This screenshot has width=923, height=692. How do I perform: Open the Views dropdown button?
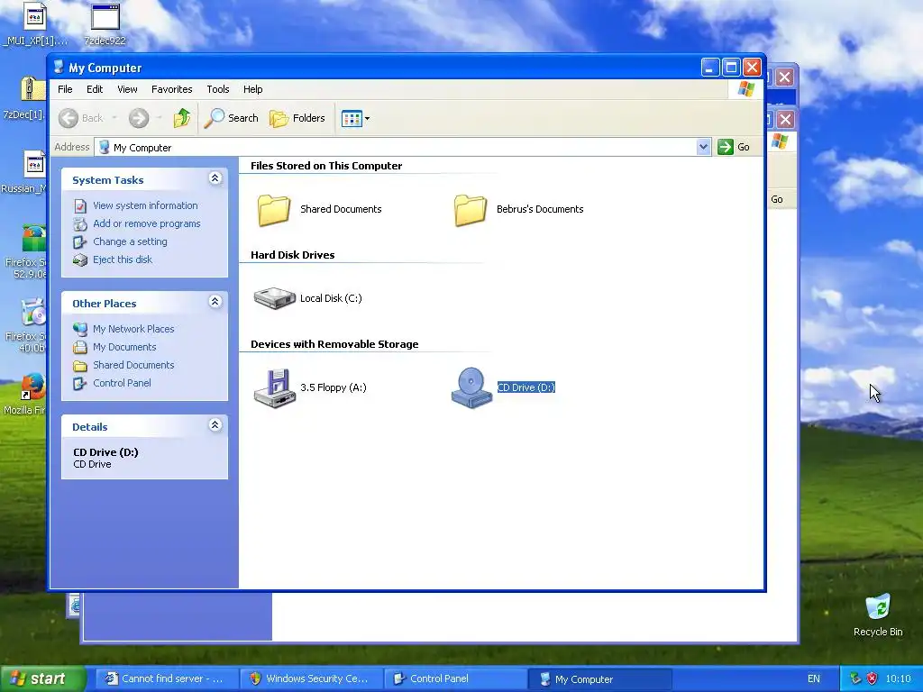[355, 118]
